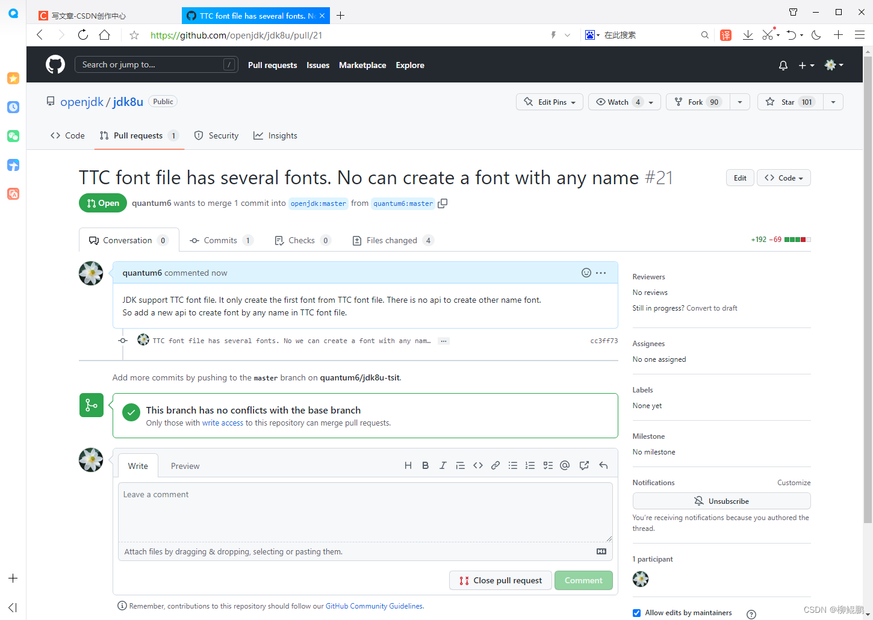Insert a link in the comment box
This screenshot has width=873, height=620.
click(496, 465)
